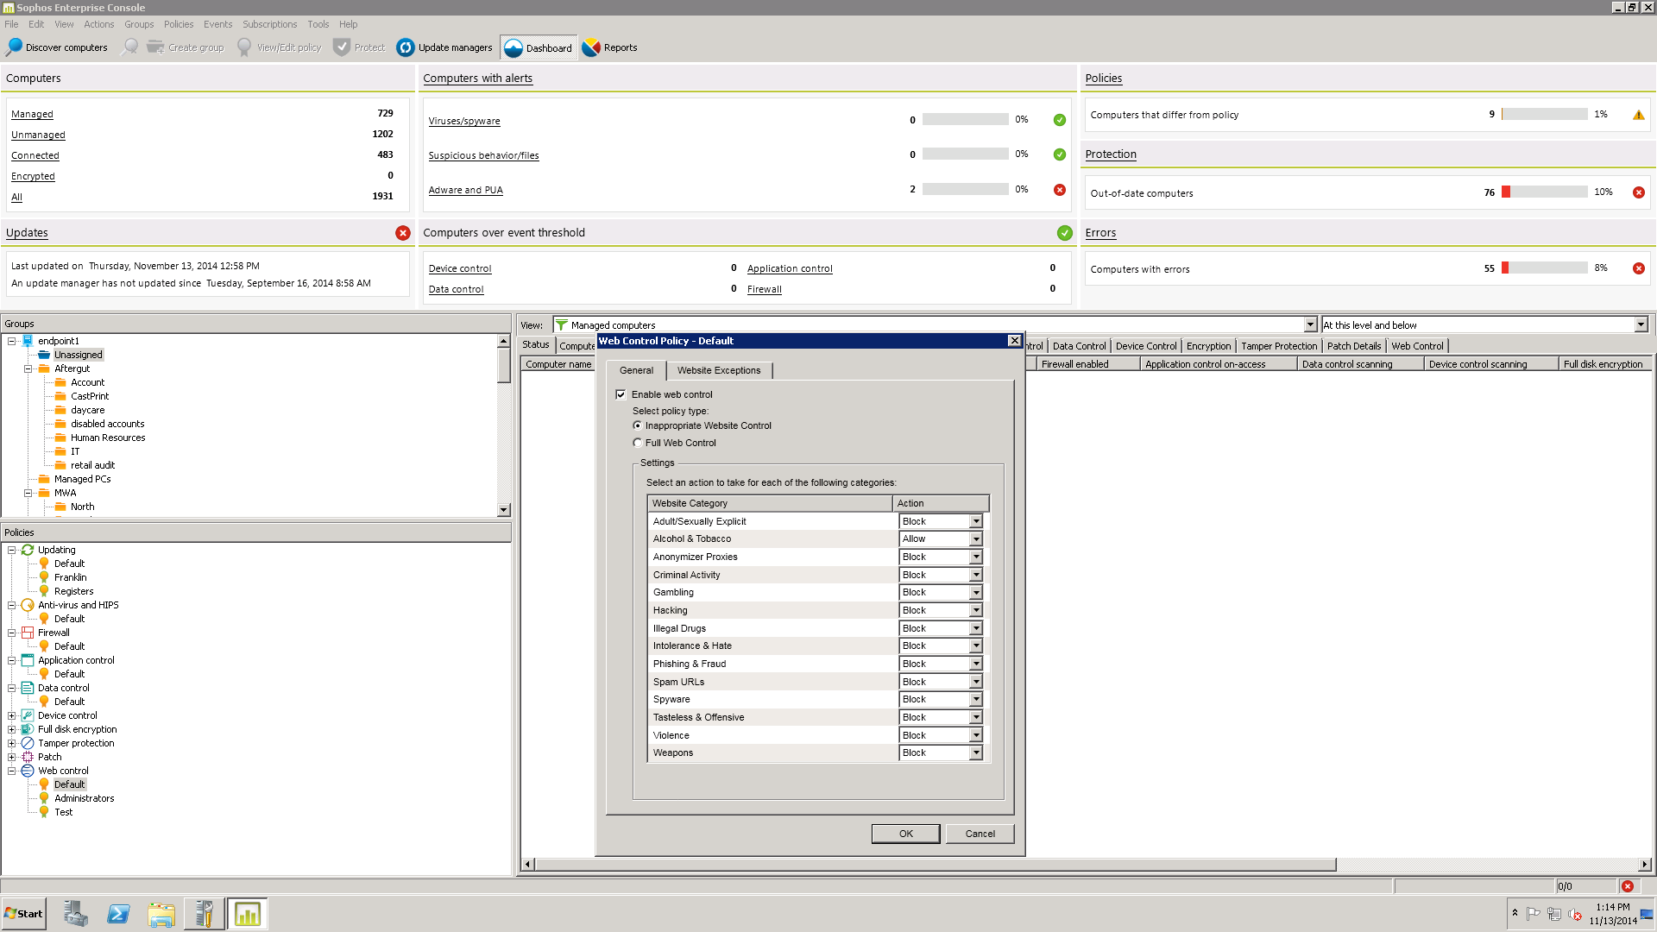Click the Start button
The height and width of the screenshot is (932, 1657).
point(24,914)
